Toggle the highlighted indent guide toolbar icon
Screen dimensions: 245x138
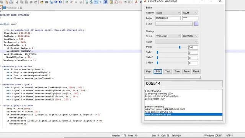click(106, 2)
